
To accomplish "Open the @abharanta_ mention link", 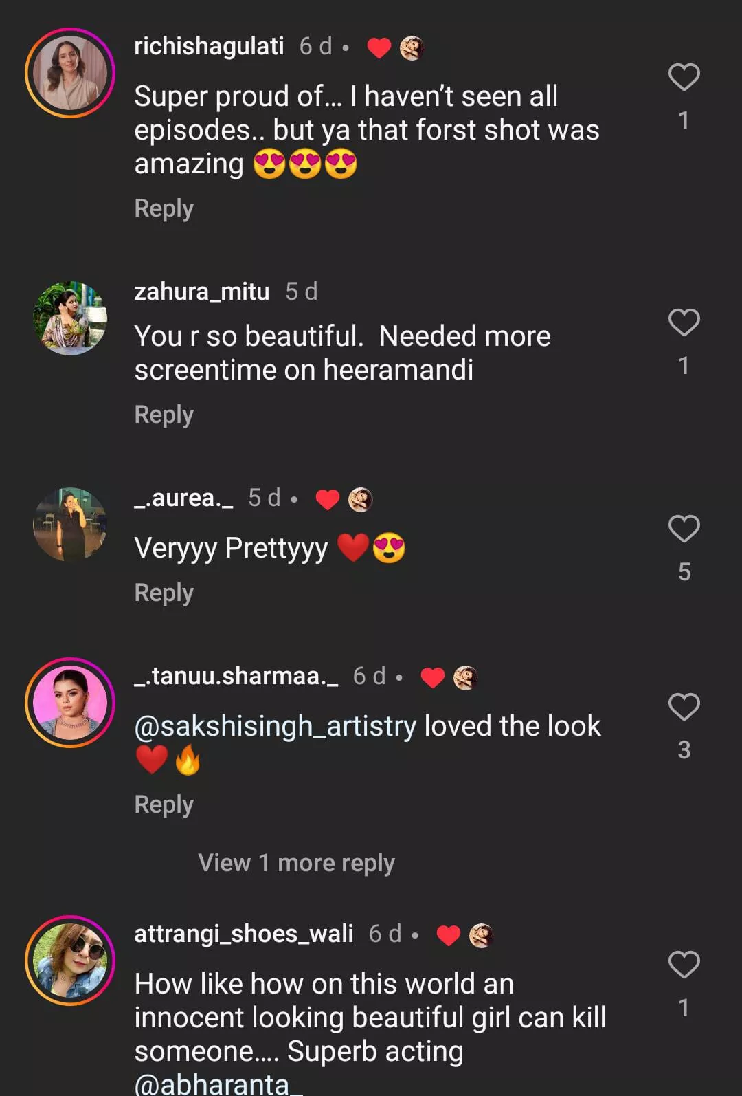I will coord(218,1084).
